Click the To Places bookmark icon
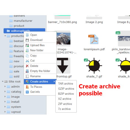 27,87
